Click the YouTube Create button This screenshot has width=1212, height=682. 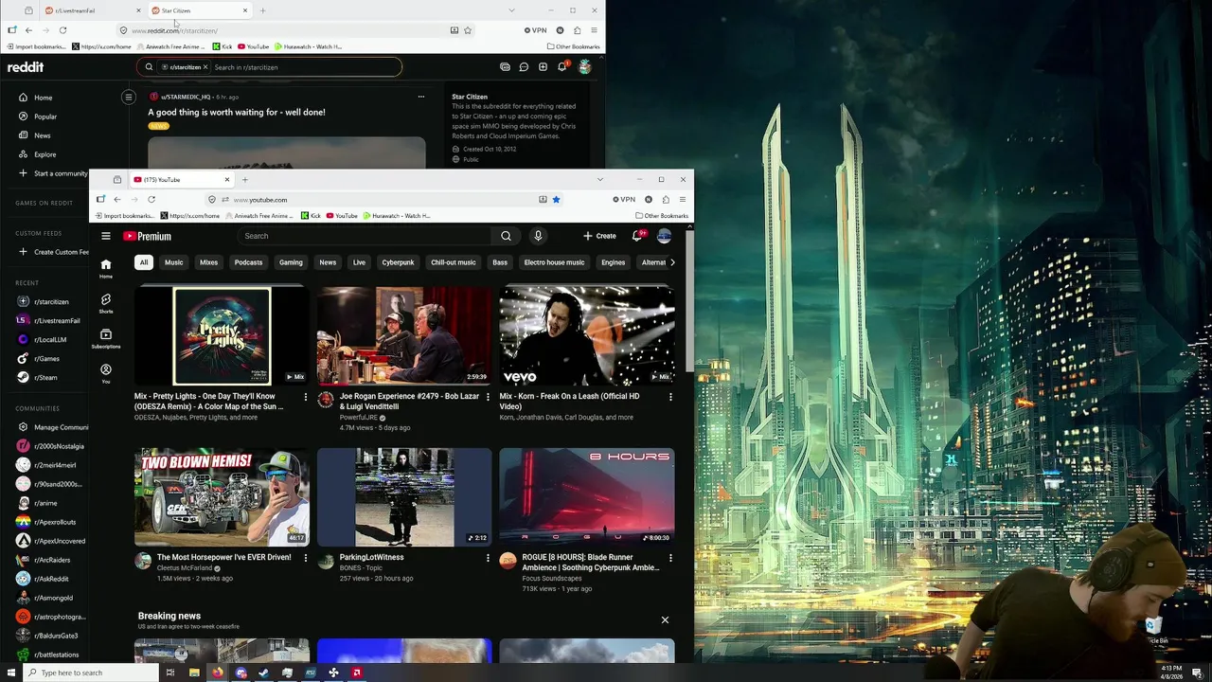coord(599,236)
